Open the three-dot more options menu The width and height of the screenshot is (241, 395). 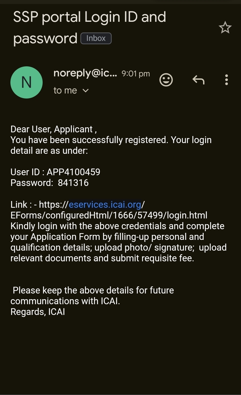pos(227,80)
